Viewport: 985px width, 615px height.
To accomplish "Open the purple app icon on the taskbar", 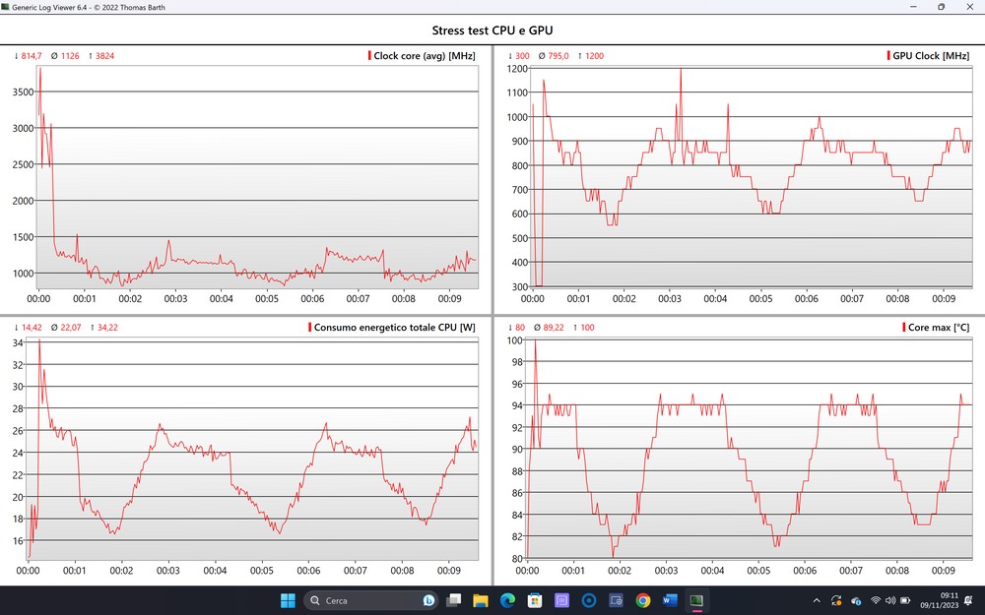I will tap(561, 600).
